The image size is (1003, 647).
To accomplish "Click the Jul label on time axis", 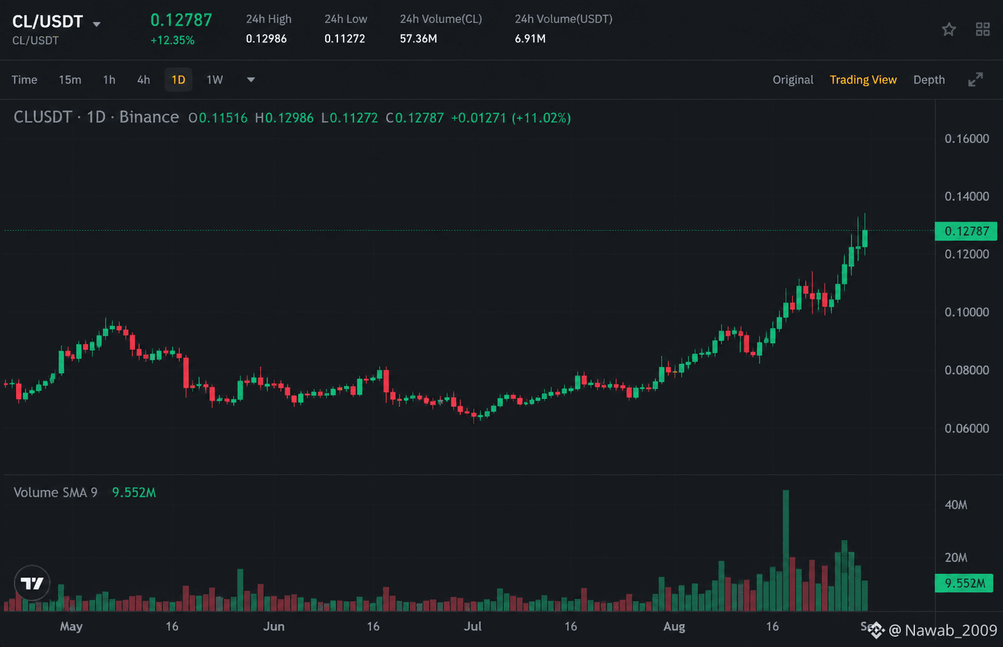I will 473,626.
